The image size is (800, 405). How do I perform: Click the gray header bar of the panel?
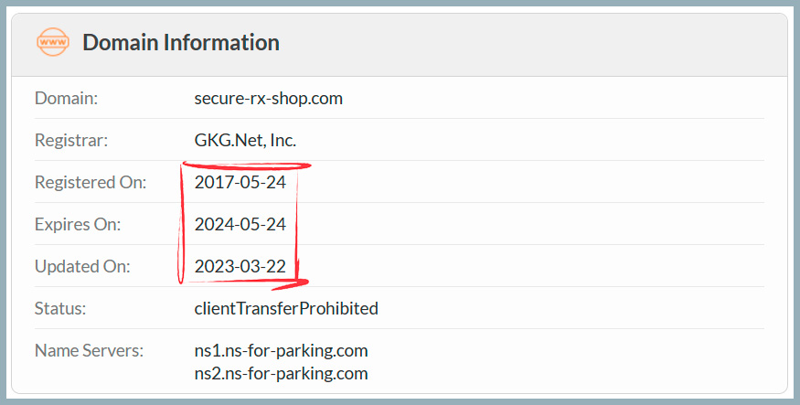click(400, 45)
